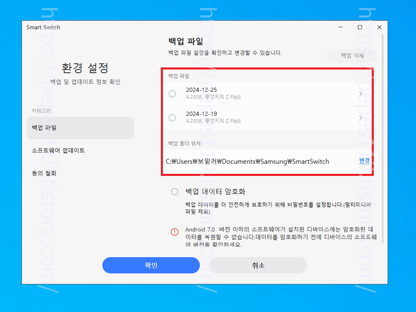Click the 2024-12-25 backup date text

(x=201, y=90)
